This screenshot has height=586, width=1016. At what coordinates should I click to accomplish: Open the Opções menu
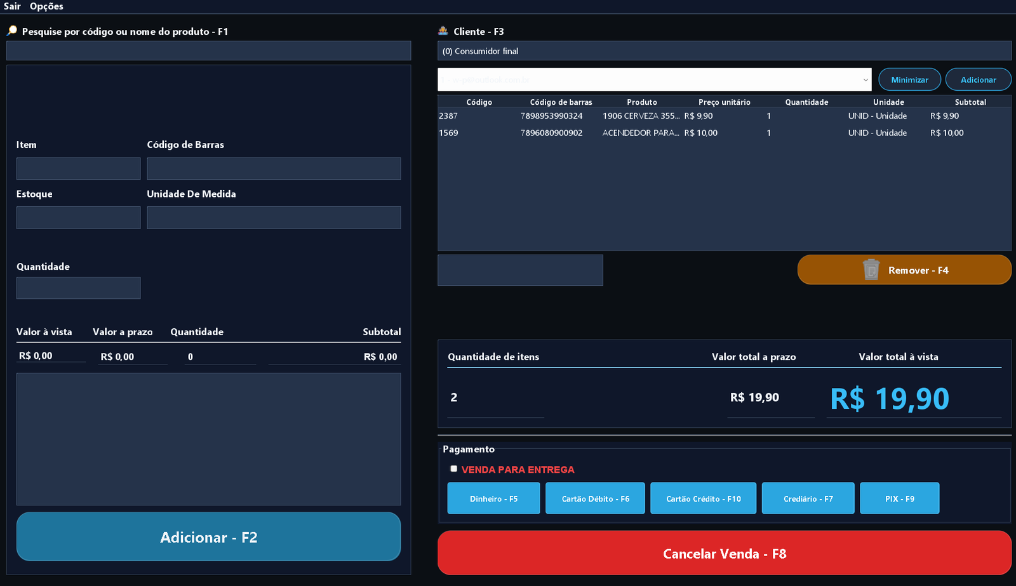(46, 6)
